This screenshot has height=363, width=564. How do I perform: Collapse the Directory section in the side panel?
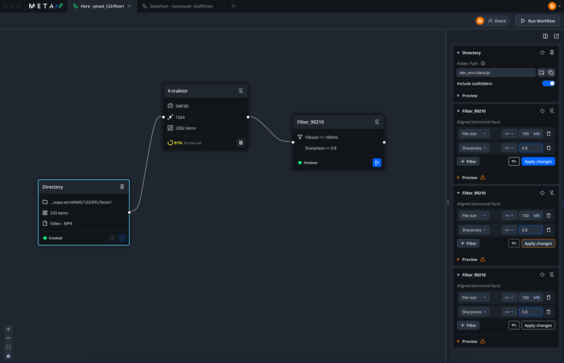(x=458, y=53)
